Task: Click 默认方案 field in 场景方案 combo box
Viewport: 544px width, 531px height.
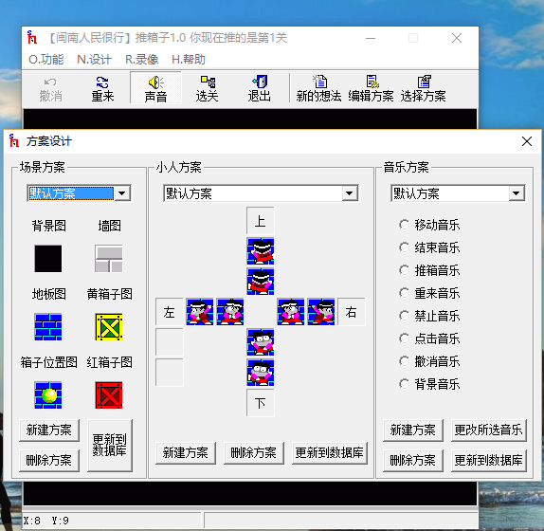Action: point(71,193)
